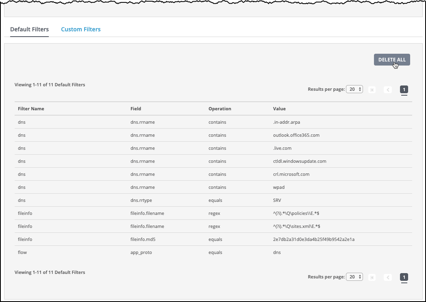This screenshot has height=302, width=426.
Task: Open the Custom Filters tab
Action: 81,29
